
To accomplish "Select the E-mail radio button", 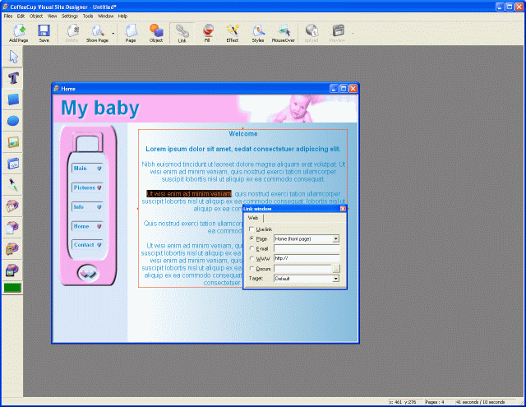I will (x=251, y=248).
